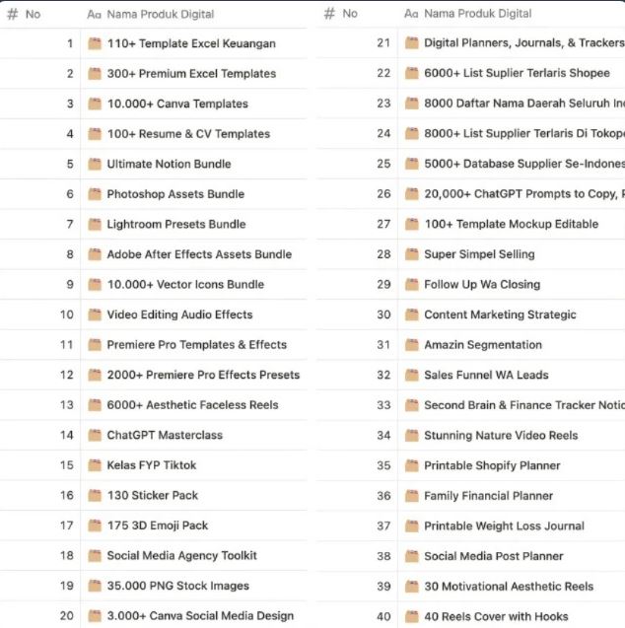
Task: Click the icon beside Family Financial Planner
Action: coord(412,496)
